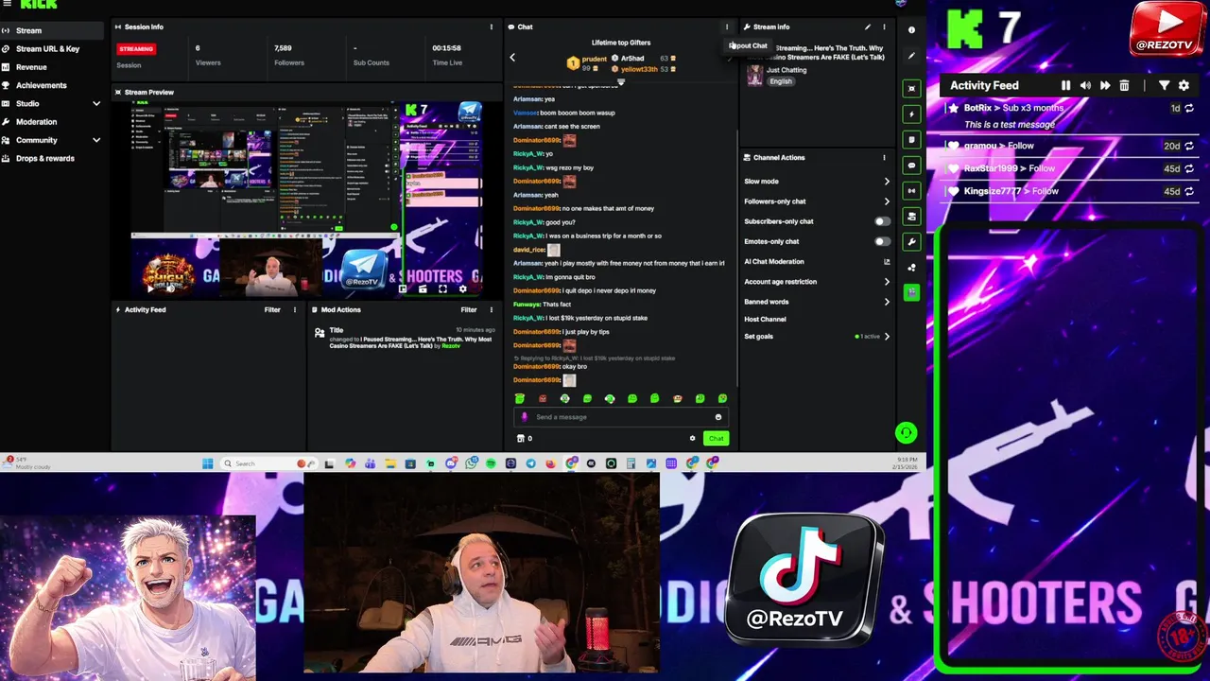Open Account age restriction settings

point(817,282)
